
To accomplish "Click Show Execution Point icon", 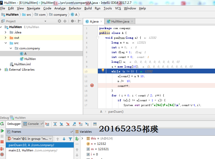I will pos(47,124).
